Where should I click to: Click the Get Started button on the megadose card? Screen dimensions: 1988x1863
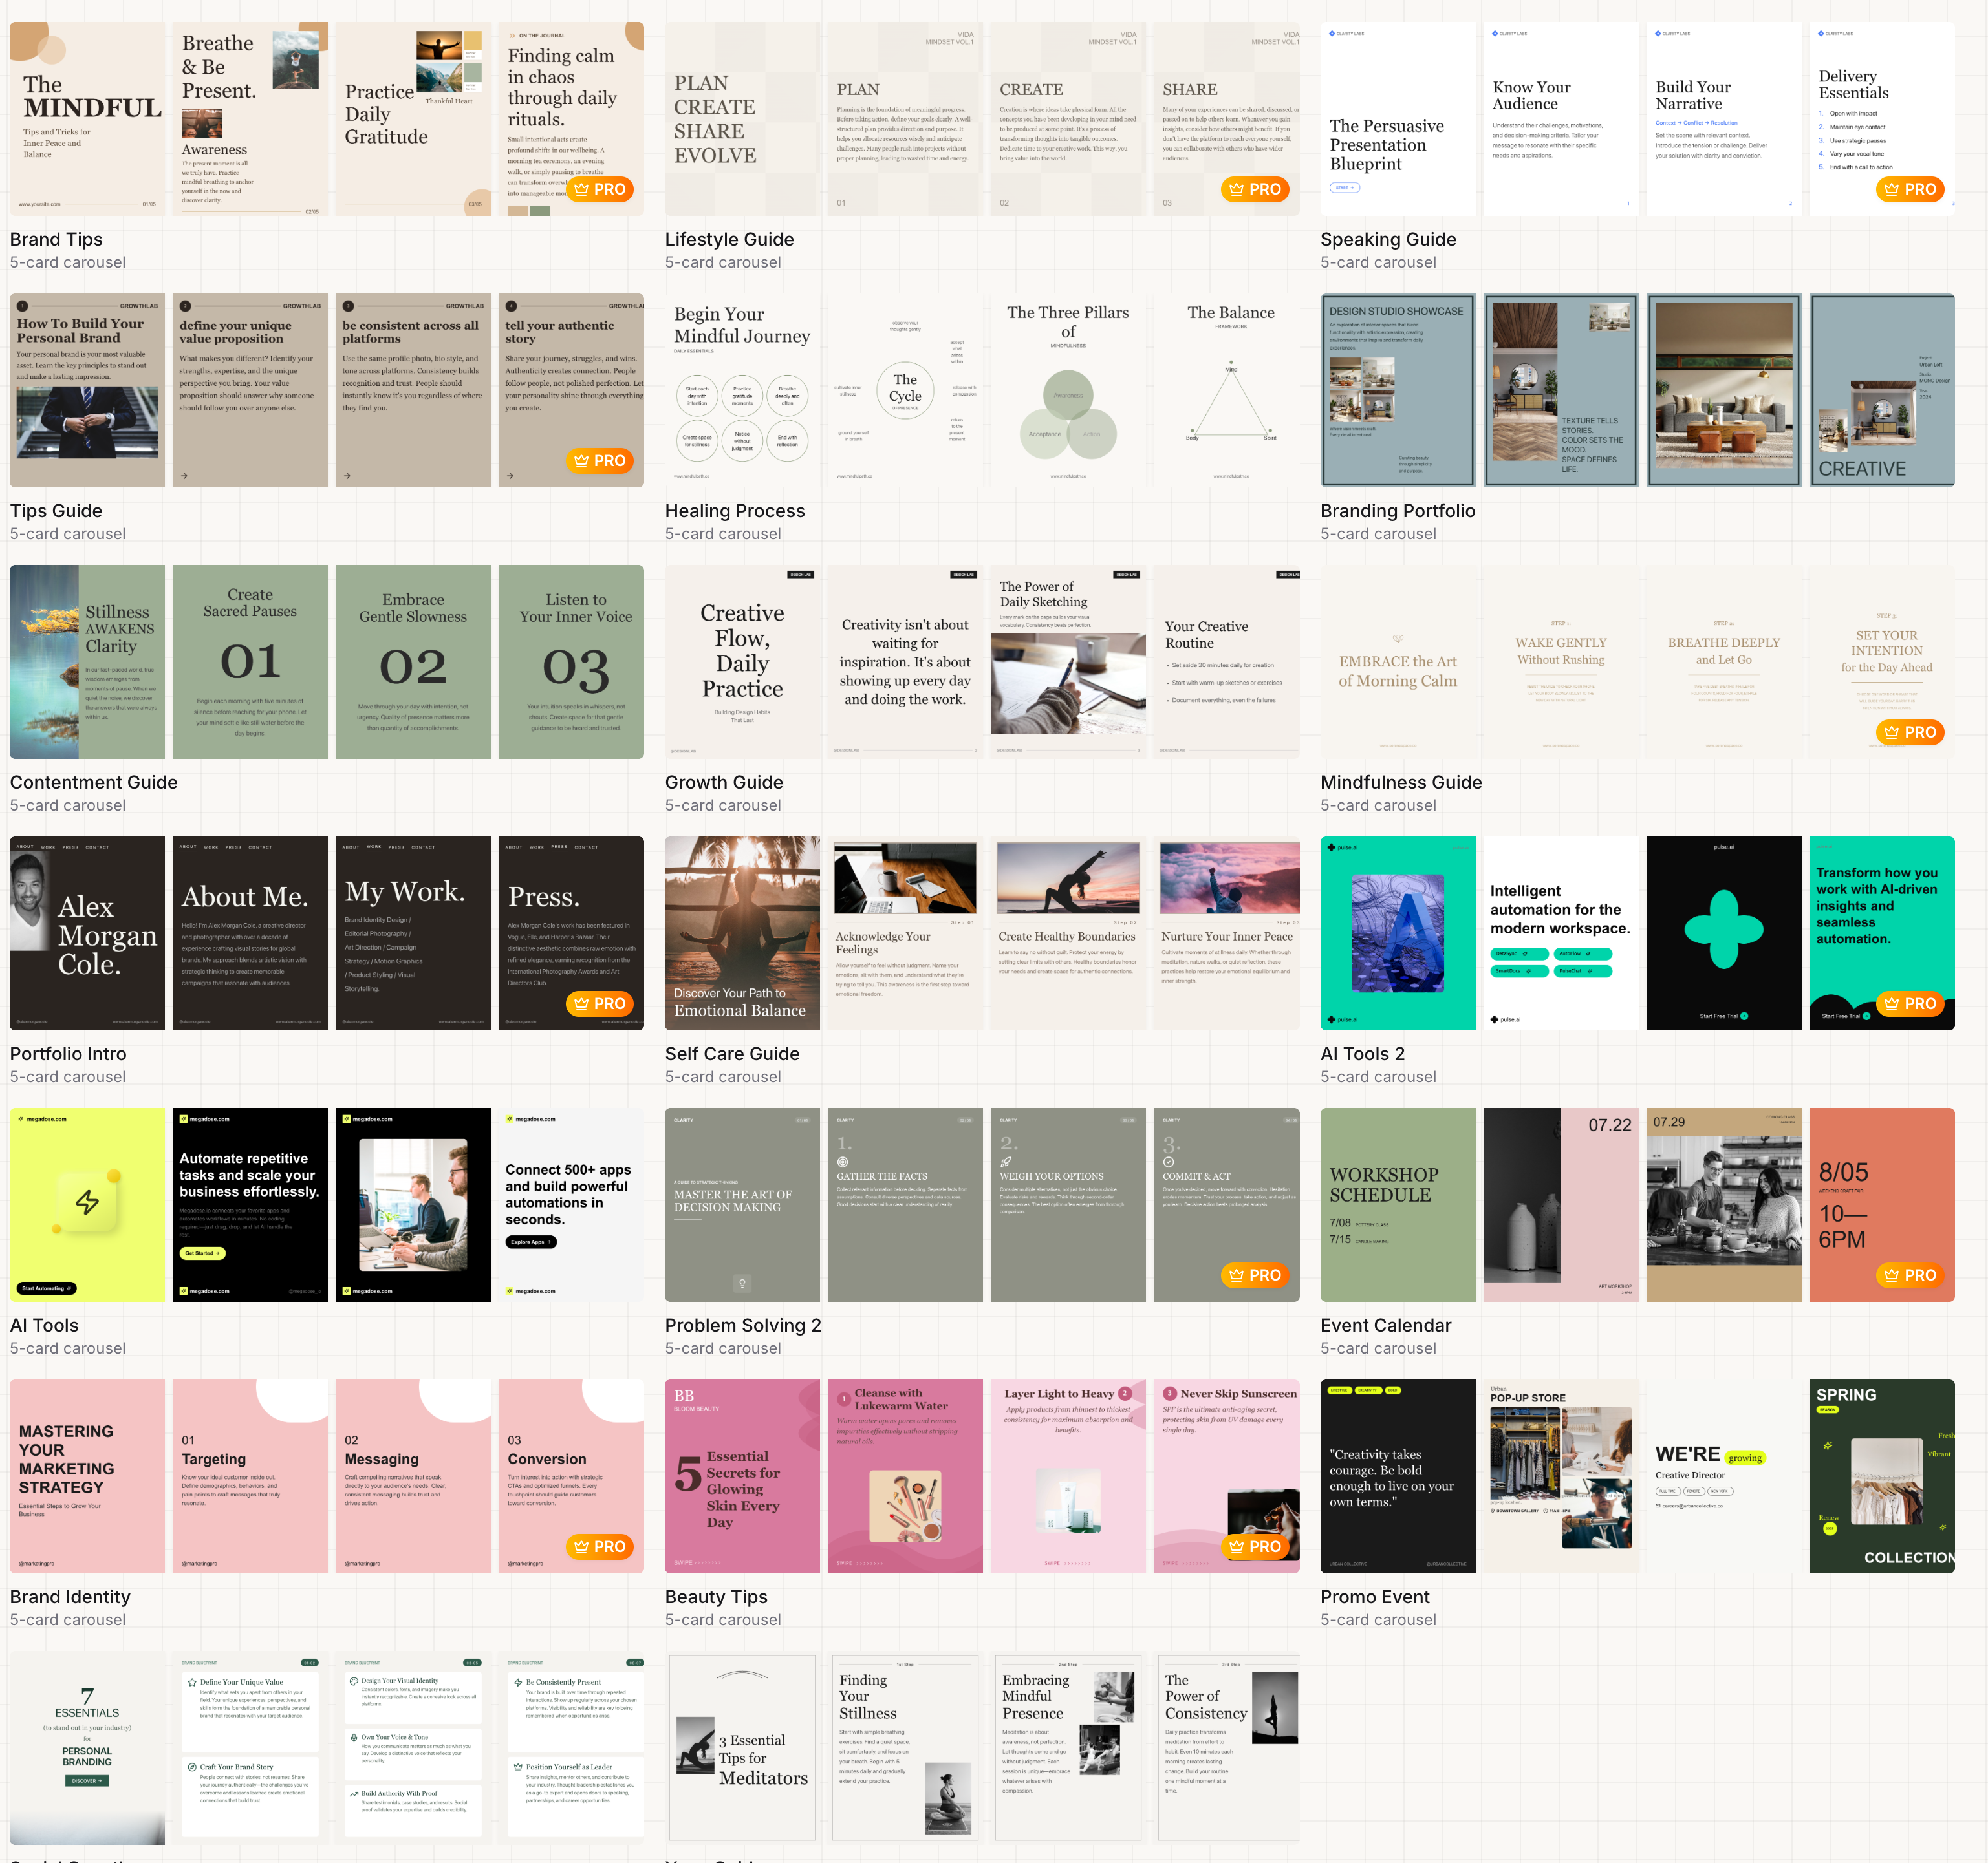pos(203,1253)
